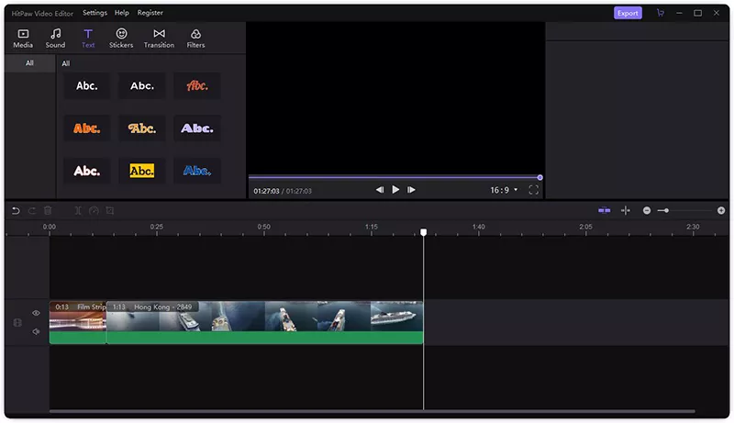Open the Settings menu
This screenshot has width=734, height=423.
click(95, 13)
